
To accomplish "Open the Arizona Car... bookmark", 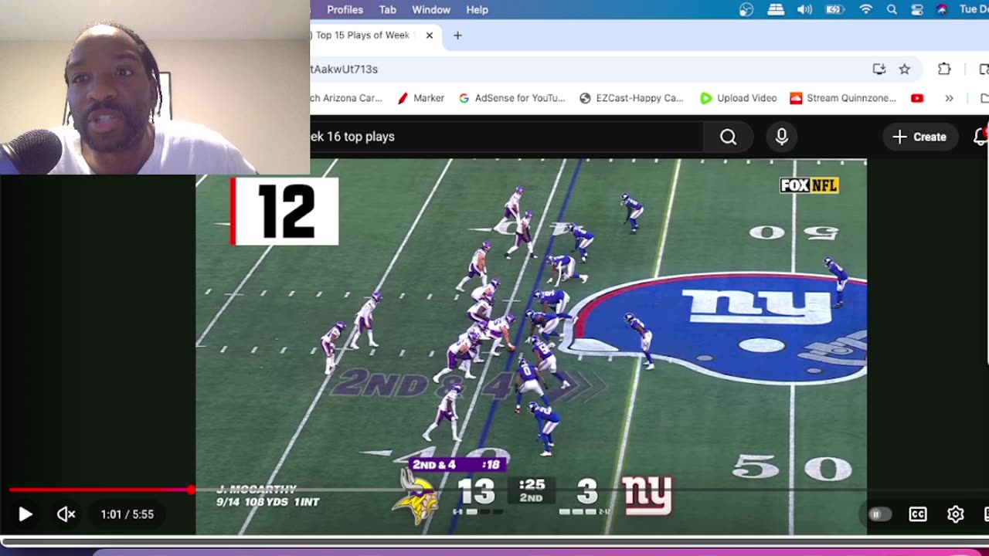I will pos(346,98).
